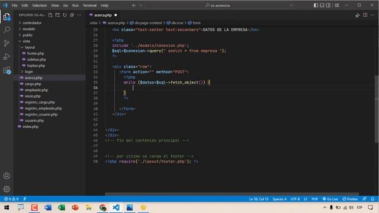Open the Manage gear menu
This screenshot has height=213, width=379.
click(7, 189)
